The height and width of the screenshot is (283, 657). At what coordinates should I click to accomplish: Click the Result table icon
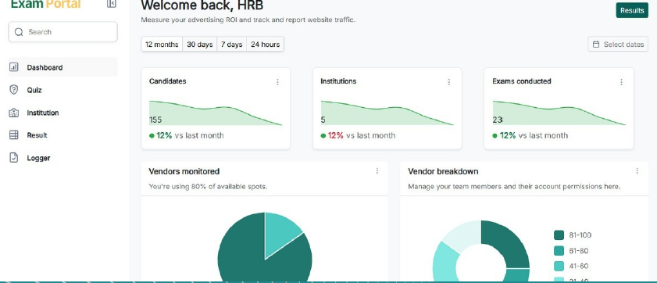pos(14,135)
